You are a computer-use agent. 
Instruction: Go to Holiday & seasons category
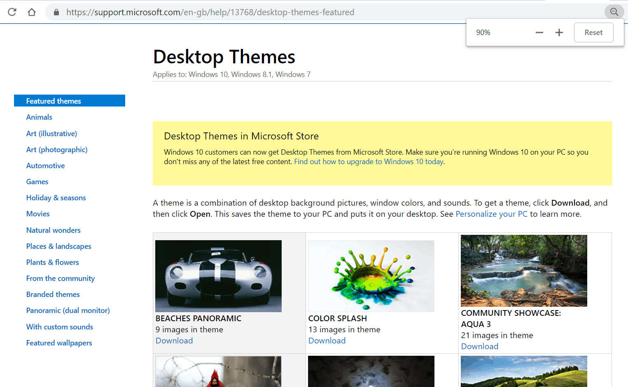point(56,198)
